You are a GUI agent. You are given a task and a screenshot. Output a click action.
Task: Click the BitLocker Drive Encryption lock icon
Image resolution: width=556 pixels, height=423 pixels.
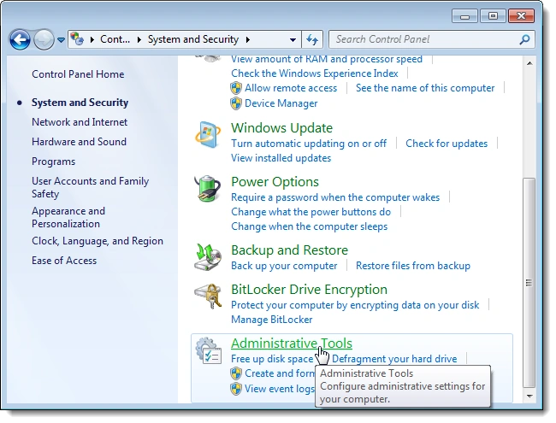tap(208, 297)
